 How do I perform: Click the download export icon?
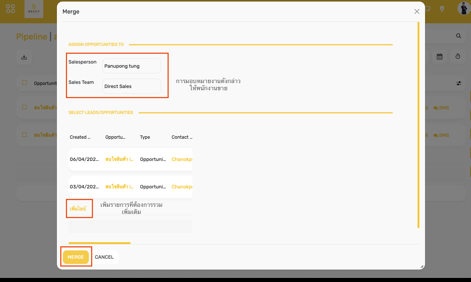[x=24, y=57]
